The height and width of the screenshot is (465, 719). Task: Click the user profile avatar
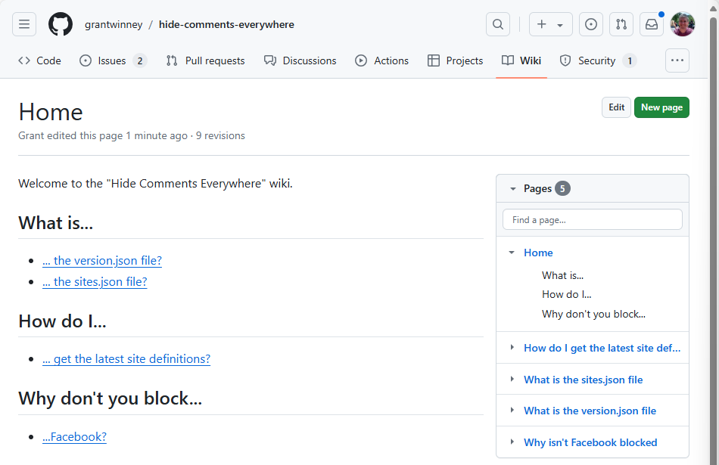click(682, 24)
